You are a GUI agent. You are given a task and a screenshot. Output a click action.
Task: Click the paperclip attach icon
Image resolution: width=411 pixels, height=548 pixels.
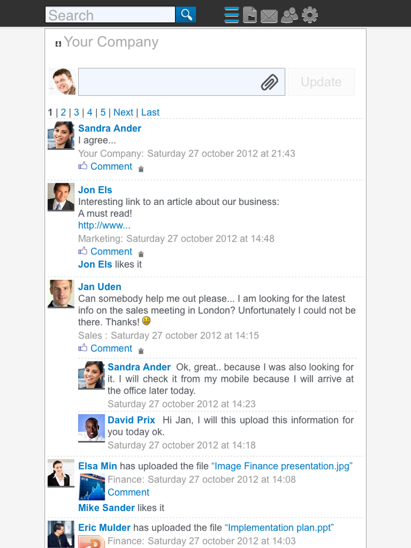click(x=269, y=82)
